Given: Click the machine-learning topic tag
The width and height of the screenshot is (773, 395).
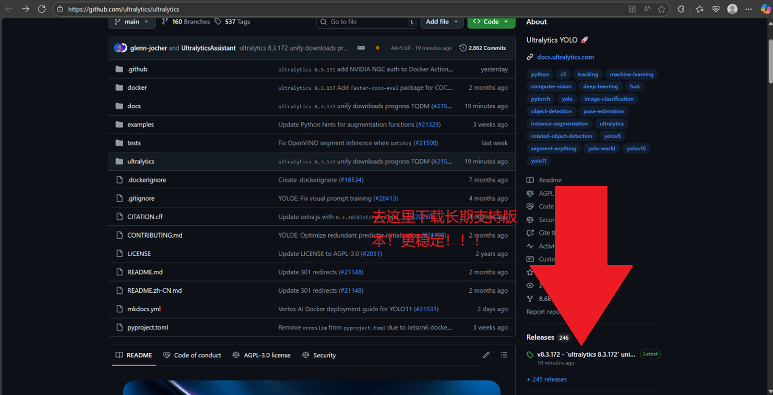Looking at the screenshot, I should 632,75.
